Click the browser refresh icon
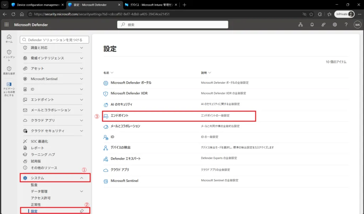This screenshot has height=214, width=364. click(x=13, y=14)
